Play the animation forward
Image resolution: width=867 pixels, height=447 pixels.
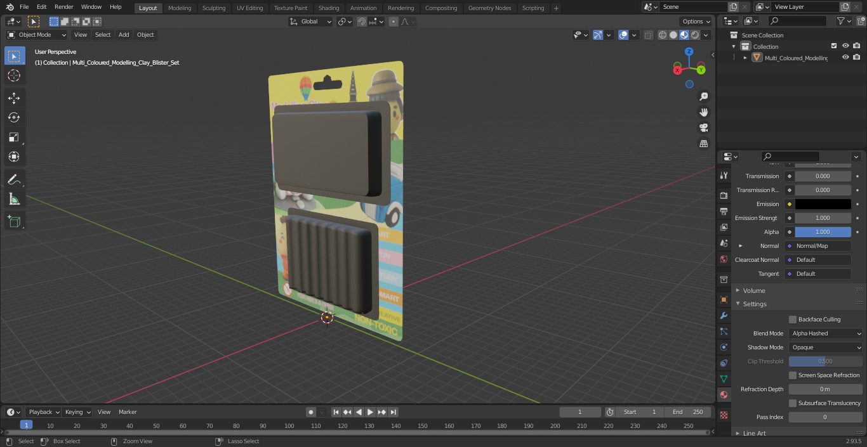[x=370, y=412]
